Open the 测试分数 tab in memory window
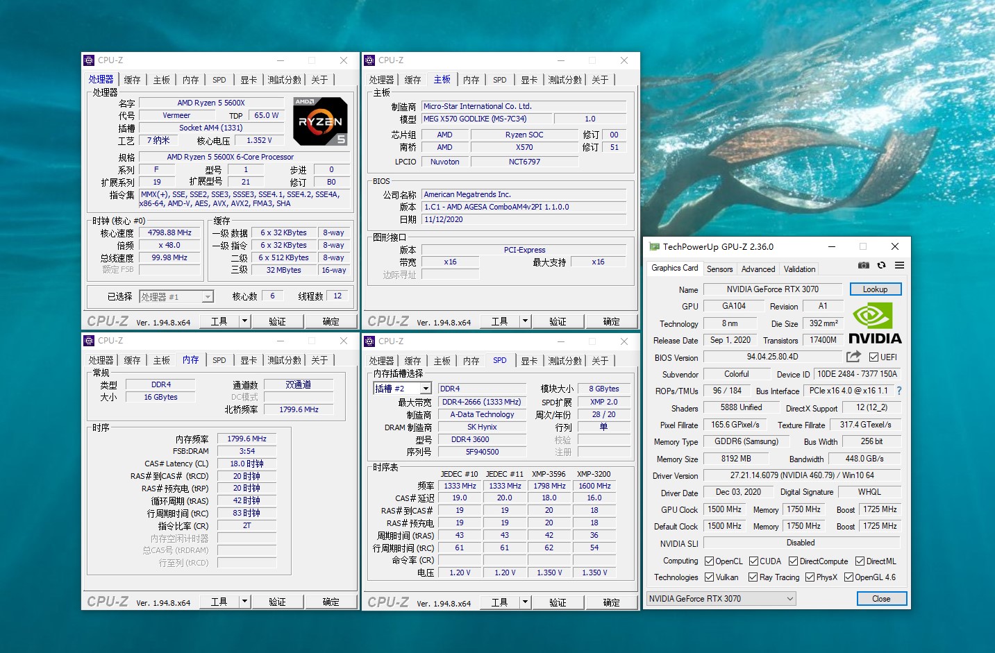995x653 pixels. tap(285, 360)
